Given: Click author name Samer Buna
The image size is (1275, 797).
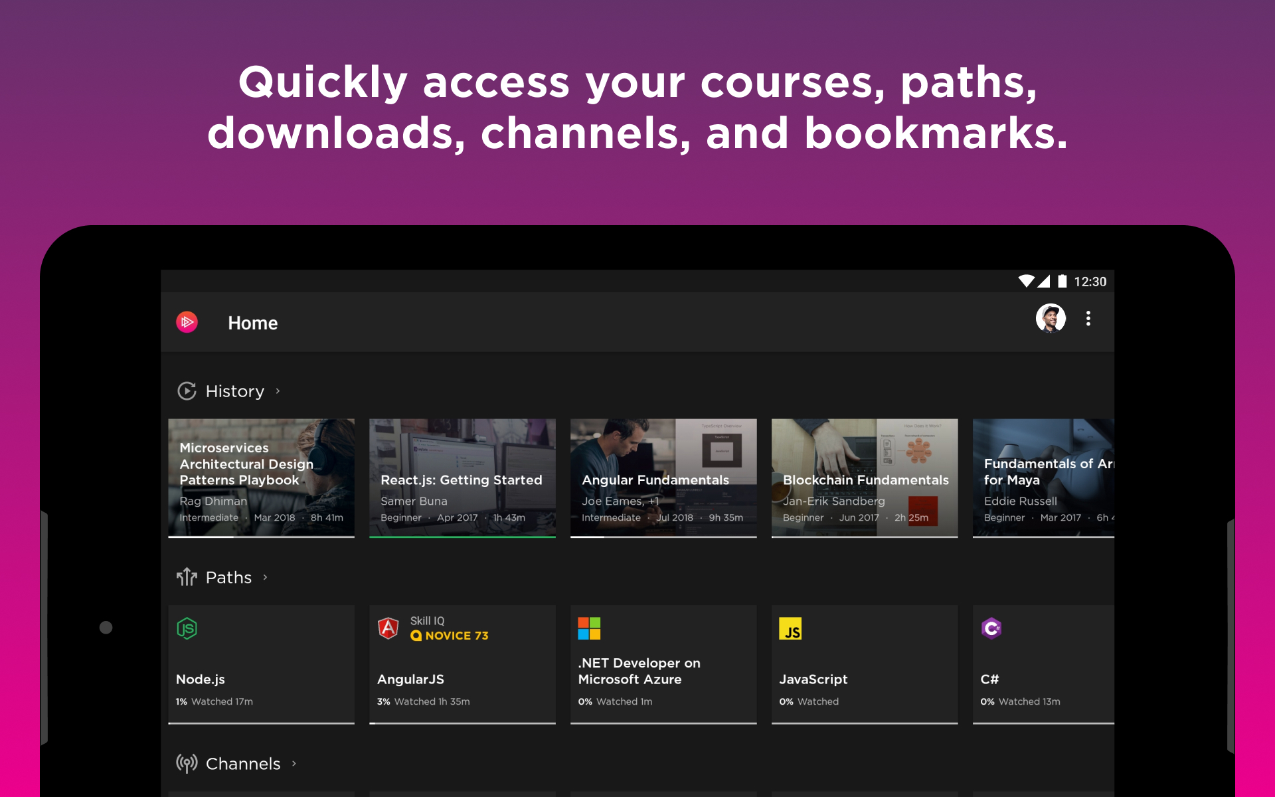Looking at the screenshot, I should coord(414,501).
